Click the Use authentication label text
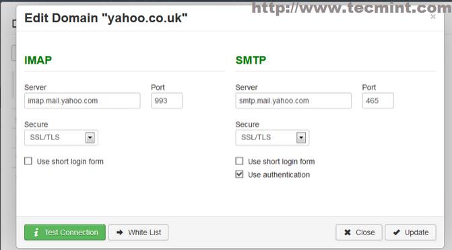Image resolution: width=452 pixels, height=250 pixels. coord(279,175)
